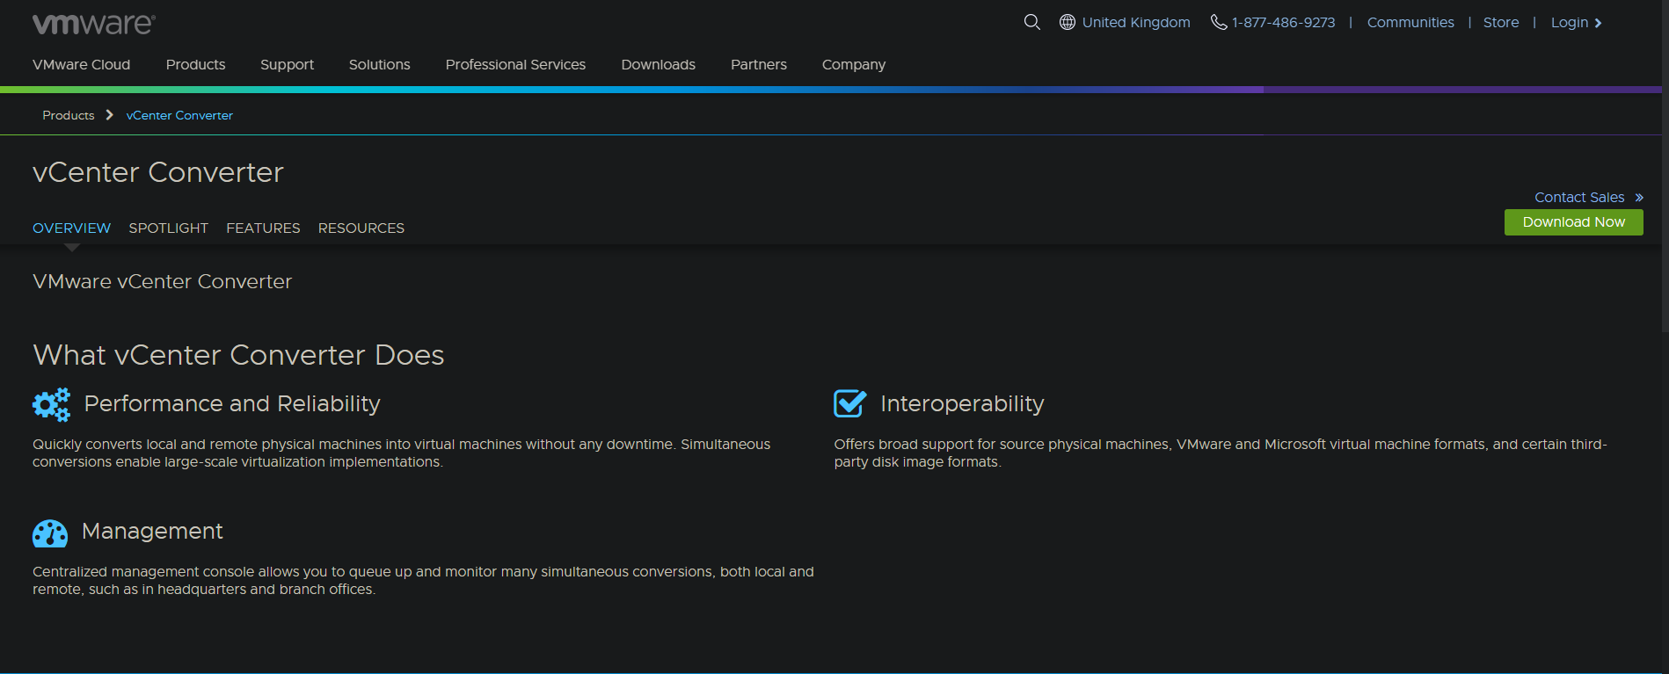Switch to the SPOTLIGHT tab
The width and height of the screenshot is (1669, 674).
[x=169, y=228]
